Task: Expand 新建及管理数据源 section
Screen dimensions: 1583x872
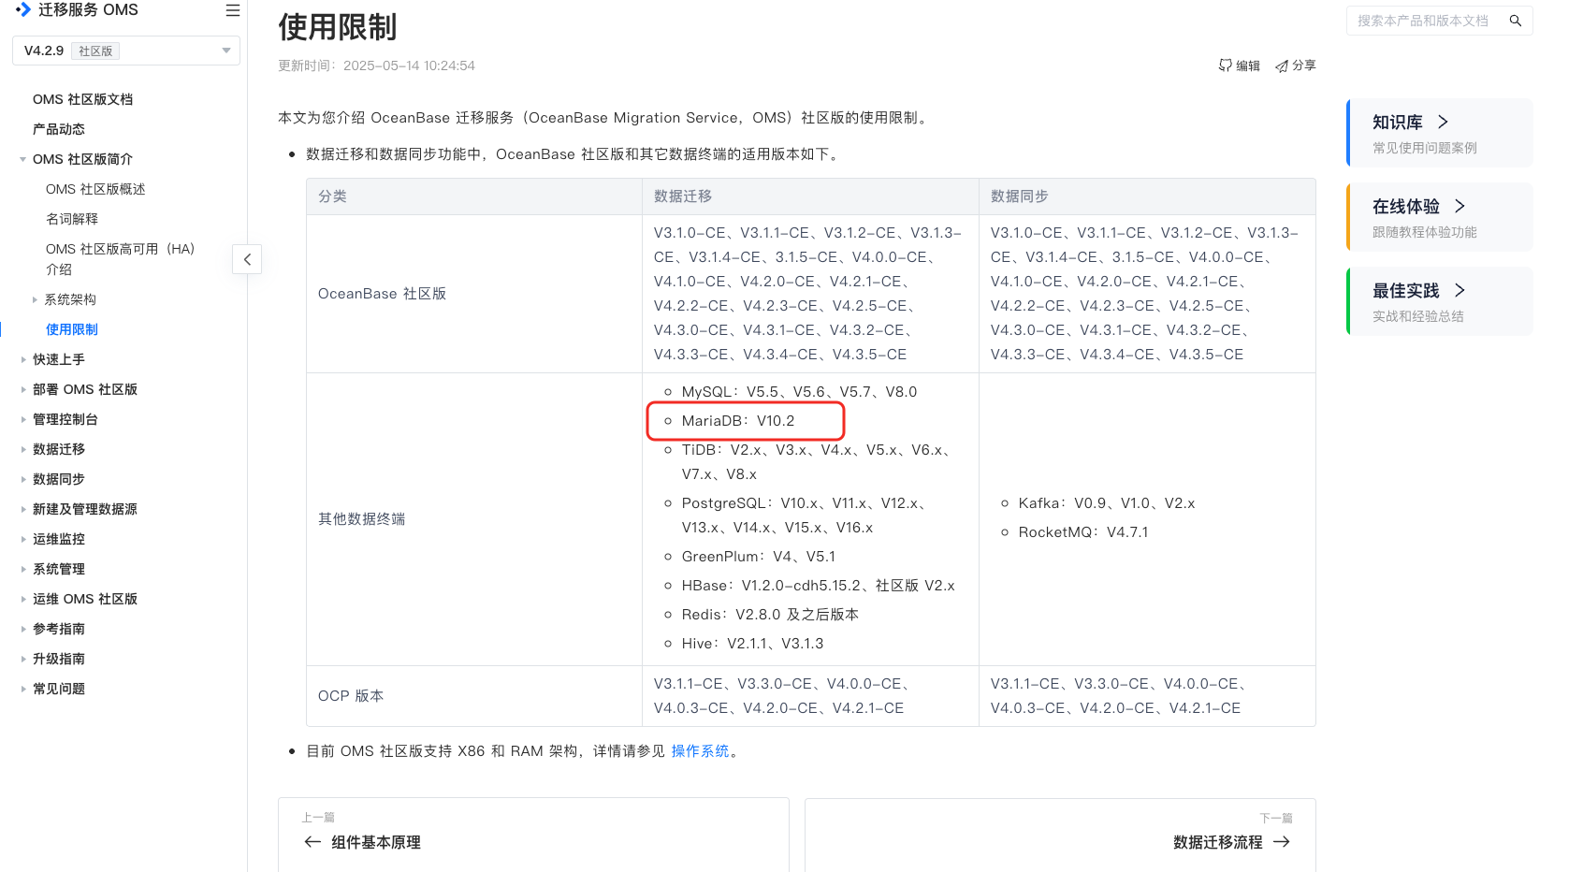Action: tap(22, 509)
